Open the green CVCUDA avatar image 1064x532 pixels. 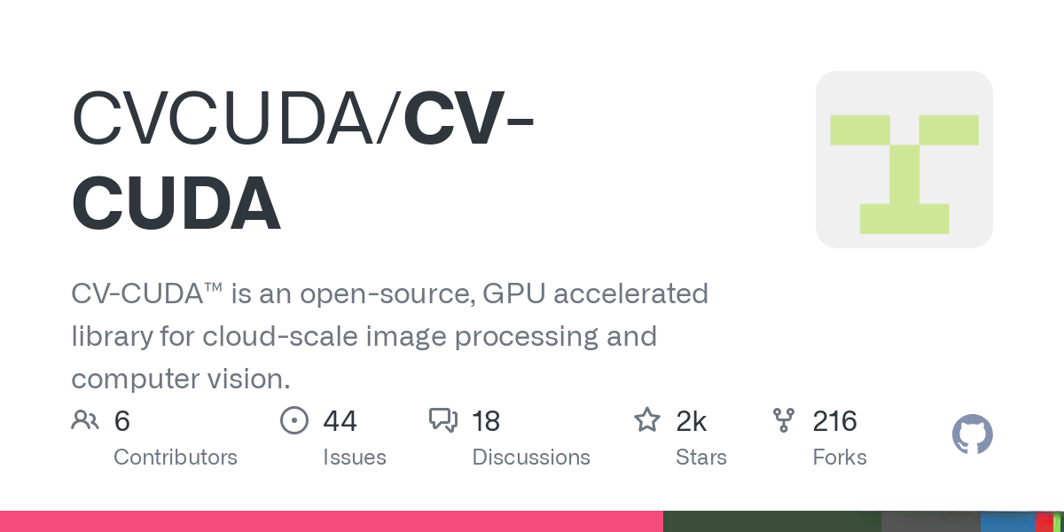pyautogui.click(x=904, y=160)
